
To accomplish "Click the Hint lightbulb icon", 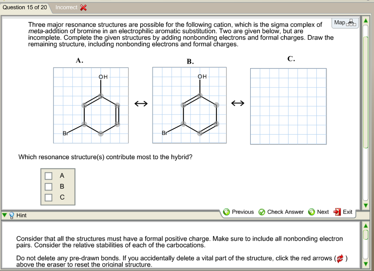I will [11, 215].
